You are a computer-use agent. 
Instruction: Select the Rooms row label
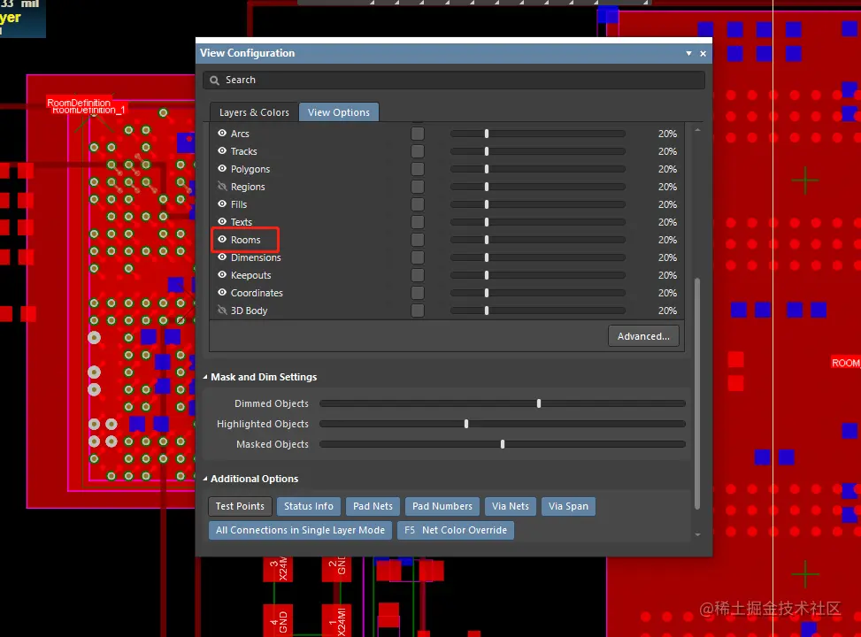(x=245, y=240)
